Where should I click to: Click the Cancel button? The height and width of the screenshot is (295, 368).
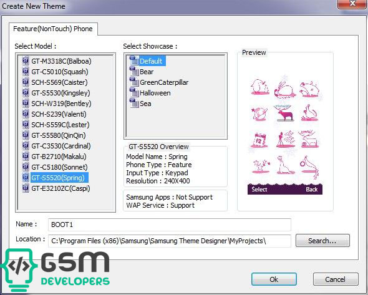point(336,279)
